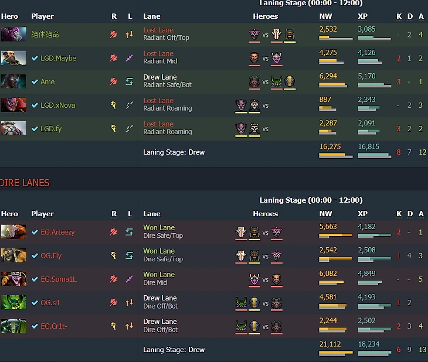428x362 pixels.
Task: Click the support role icon for LGD.xNova
Action: (113, 105)
